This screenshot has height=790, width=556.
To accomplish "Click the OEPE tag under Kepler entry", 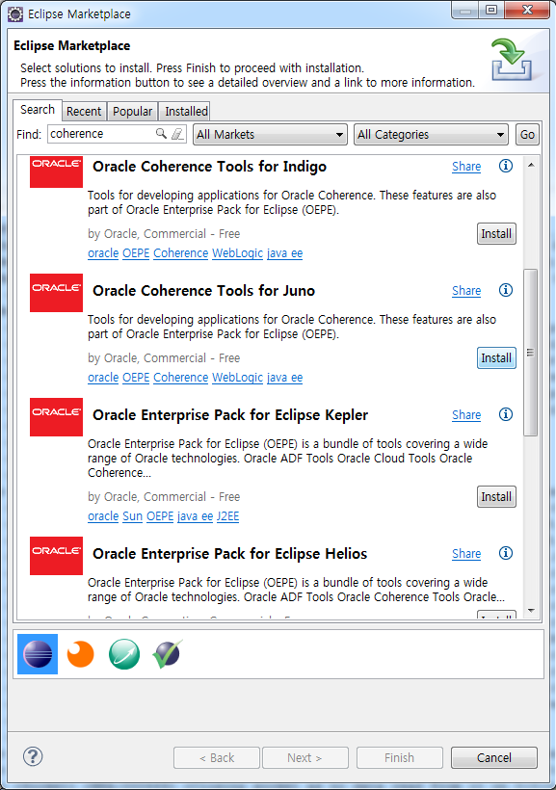I will tap(160, 516).
